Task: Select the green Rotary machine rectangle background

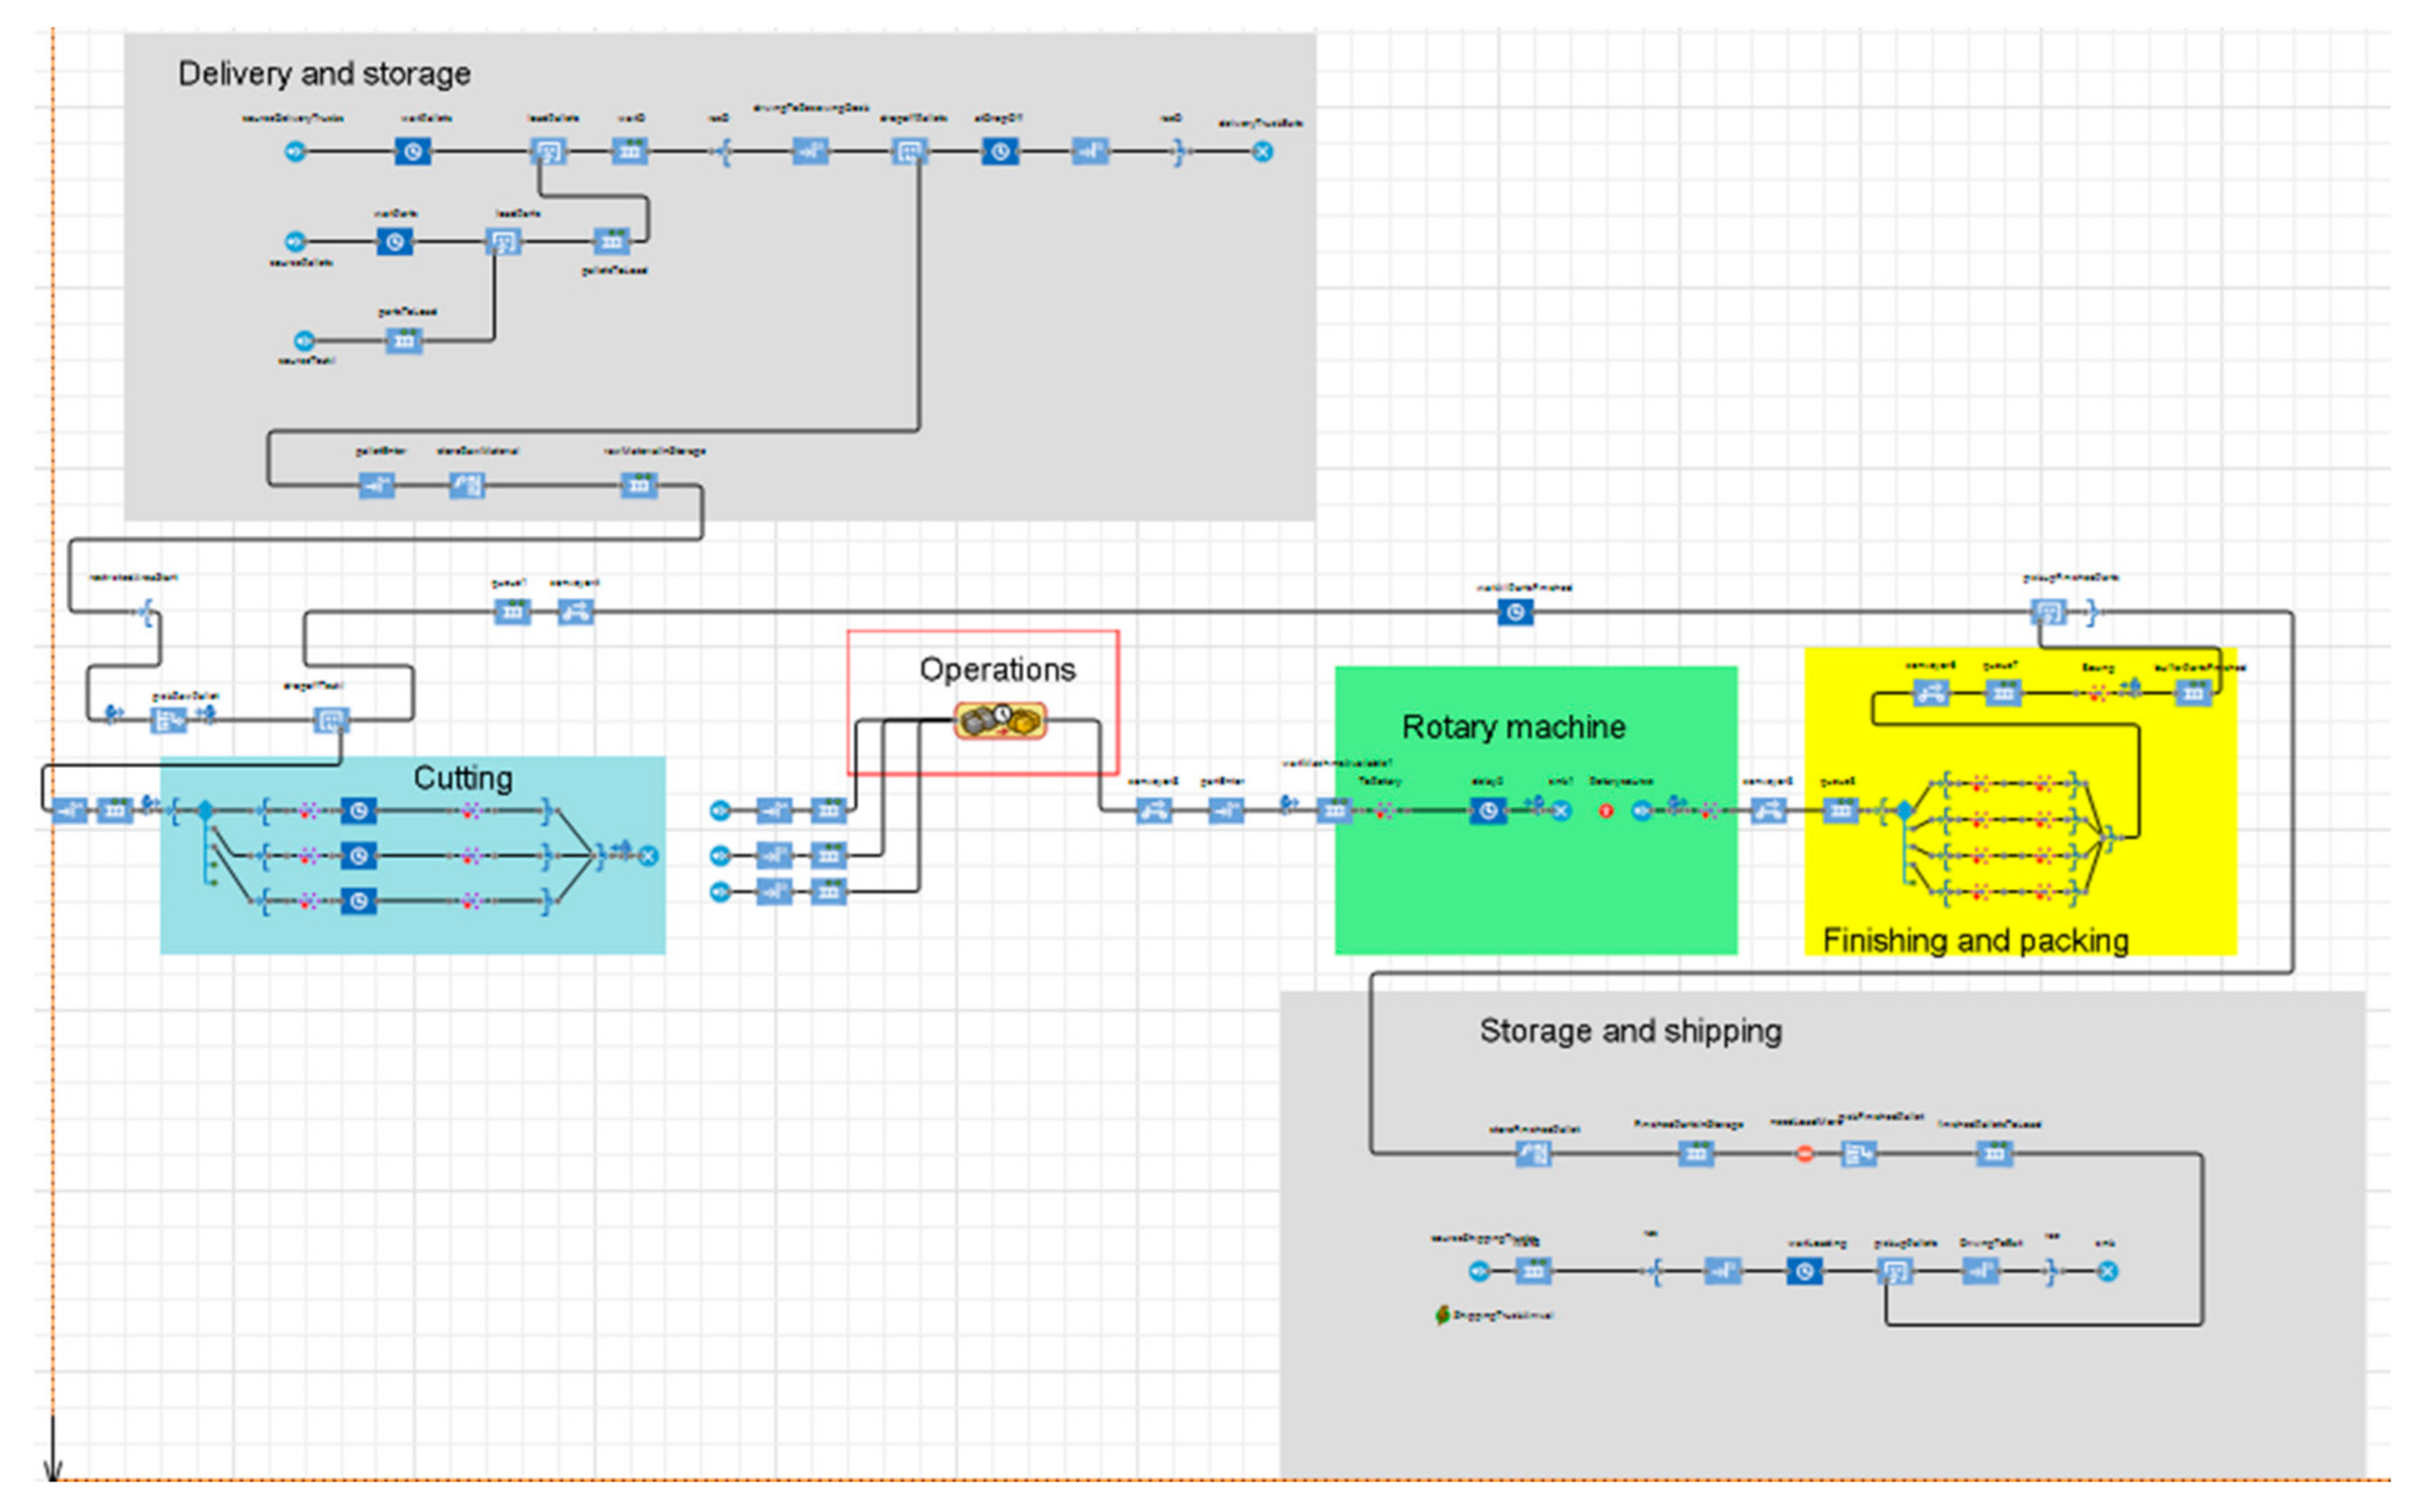Action: point(1535,890)
